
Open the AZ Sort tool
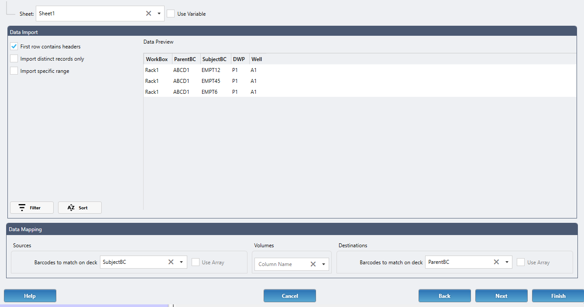pos(79,208)
